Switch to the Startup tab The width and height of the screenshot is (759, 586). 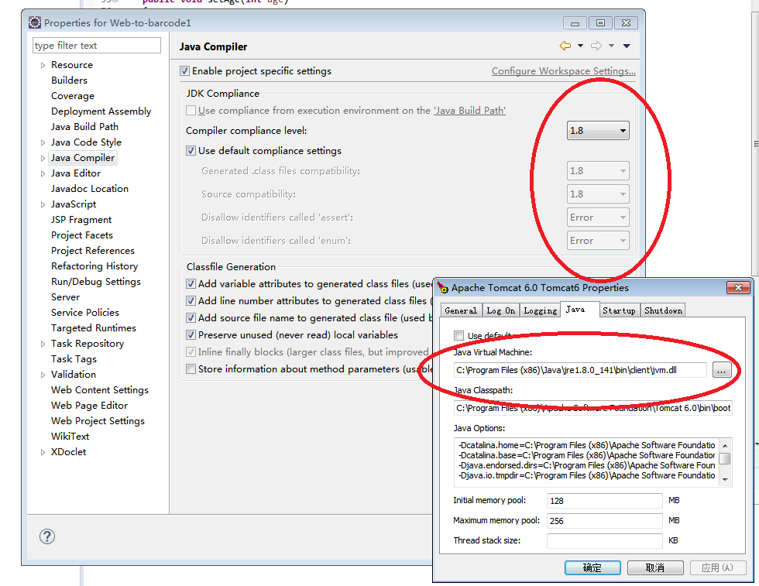619,310
